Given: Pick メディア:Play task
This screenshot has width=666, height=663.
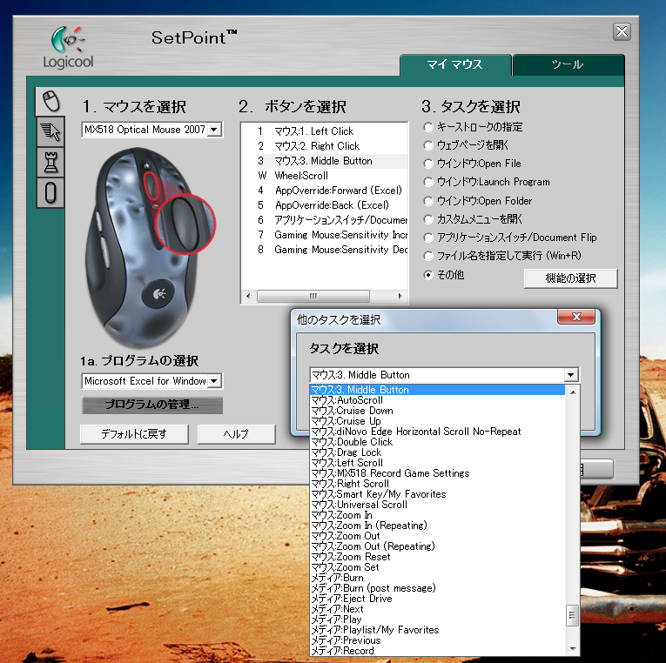Looking at the screenshot, I should [x=438, y=619].
